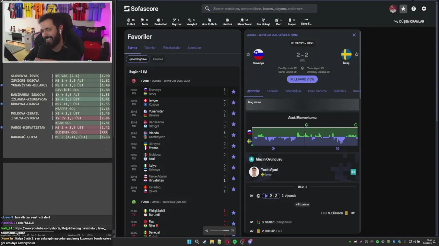Viewport: 439px width, 246px height.
Task: Open the Futbol sport category
Action: [x=131, y=22]
